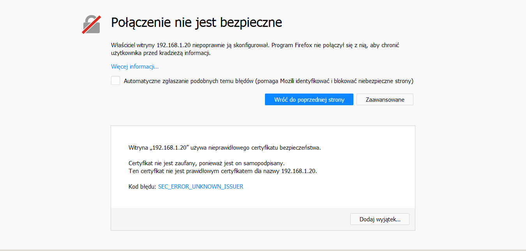
Task: Open the "Więcej informacji…" link
Action: pos(135,67)
